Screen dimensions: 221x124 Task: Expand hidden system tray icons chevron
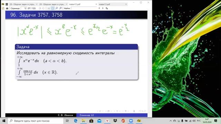(171, 121)
